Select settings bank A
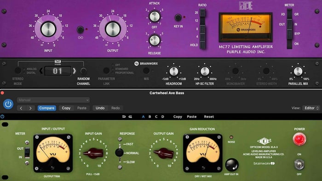The image size is (322, 181). (x=144, y=116)
